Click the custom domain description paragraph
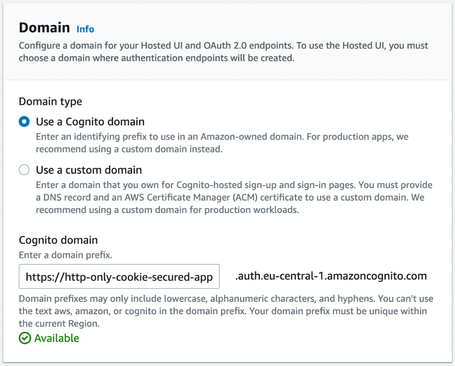This screenshot has width=455, height=366. click(x=226, y=197)
